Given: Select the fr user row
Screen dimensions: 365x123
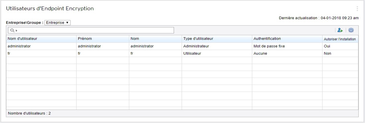Looking at the screenshot, I should (9, 53).
